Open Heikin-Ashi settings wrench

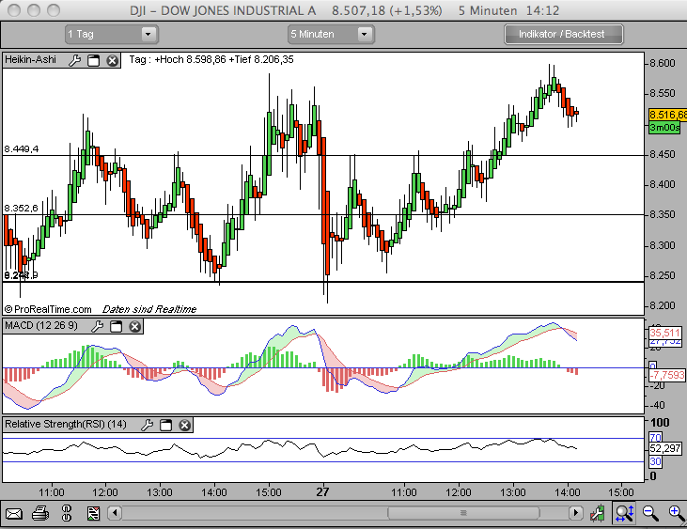click(x=75, y=60)
